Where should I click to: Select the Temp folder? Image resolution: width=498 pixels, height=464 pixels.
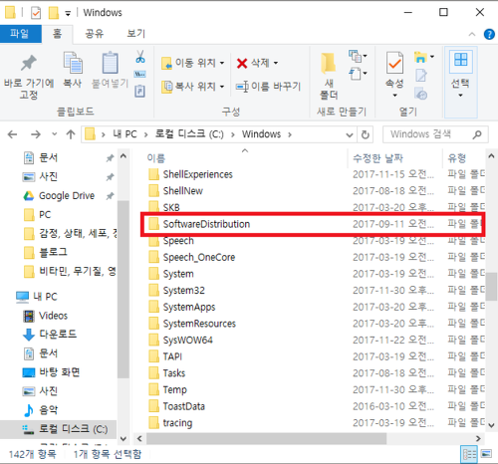(x=175, y=390)
